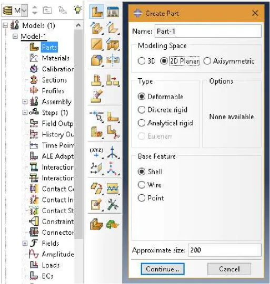This screenshot has width=270, height=284.
Task: Select Profiles in the model tree
Action: click(x=53, y=91)
